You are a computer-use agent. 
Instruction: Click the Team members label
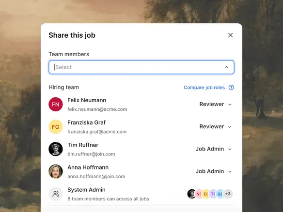(x=69, y=54)
